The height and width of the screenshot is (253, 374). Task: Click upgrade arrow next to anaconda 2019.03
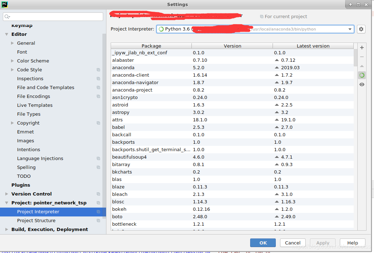[x=277, y=67]
